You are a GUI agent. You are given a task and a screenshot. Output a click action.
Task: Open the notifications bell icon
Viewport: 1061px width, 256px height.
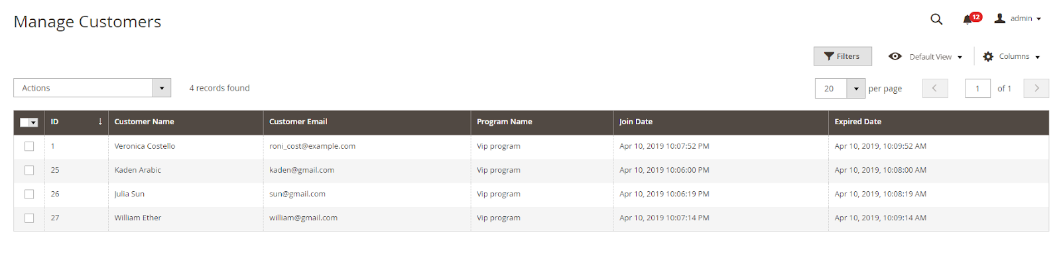(967, 19)
